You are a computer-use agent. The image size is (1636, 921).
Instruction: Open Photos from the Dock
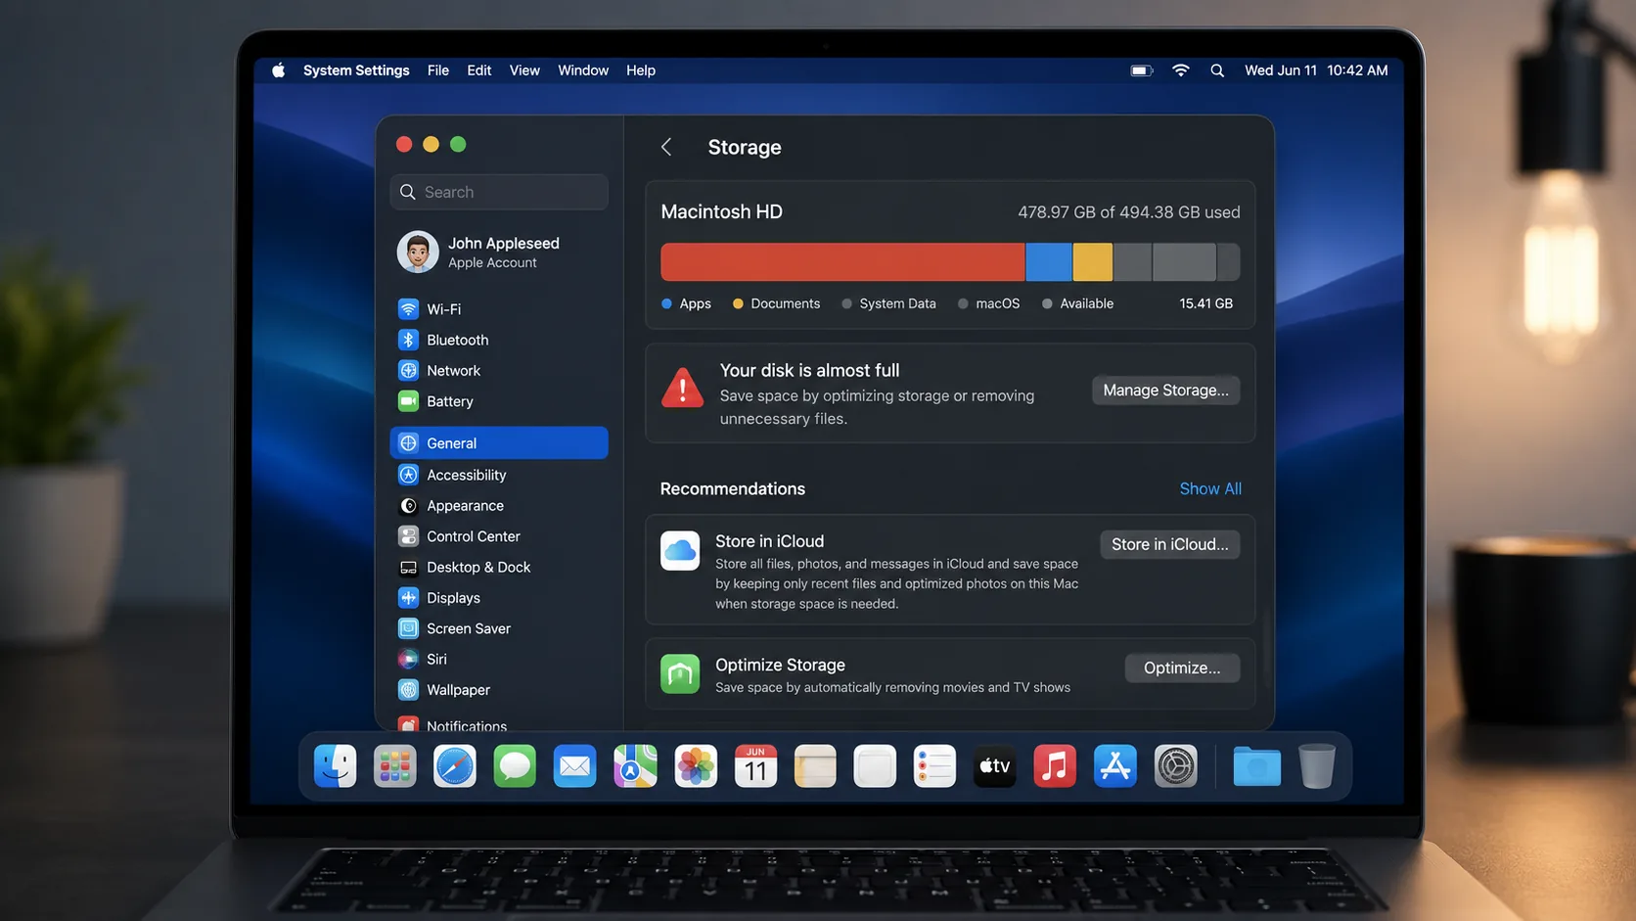tap(696, 766)
